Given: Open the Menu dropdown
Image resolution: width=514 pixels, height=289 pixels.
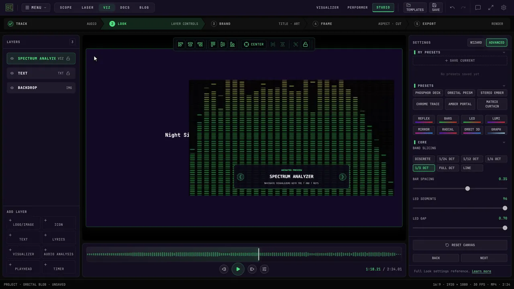Looking at the screenshot, I should click(36, 7).
